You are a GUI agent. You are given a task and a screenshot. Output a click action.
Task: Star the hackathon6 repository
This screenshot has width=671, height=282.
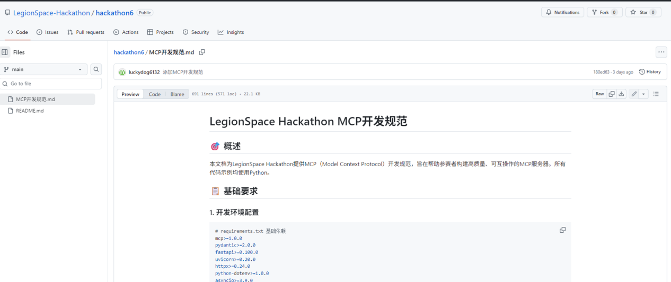(643, 12)
